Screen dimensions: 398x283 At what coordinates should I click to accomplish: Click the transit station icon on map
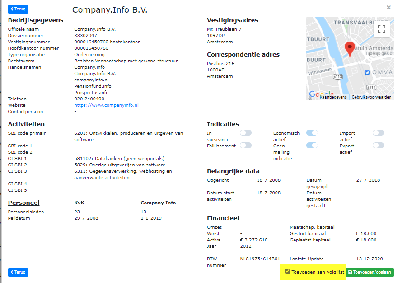point(368,72)
